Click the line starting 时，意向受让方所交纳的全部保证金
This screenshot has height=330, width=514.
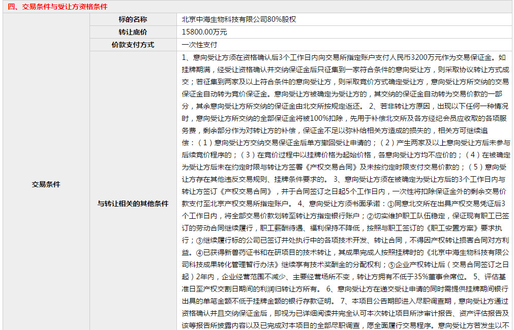tap(344, 118)
